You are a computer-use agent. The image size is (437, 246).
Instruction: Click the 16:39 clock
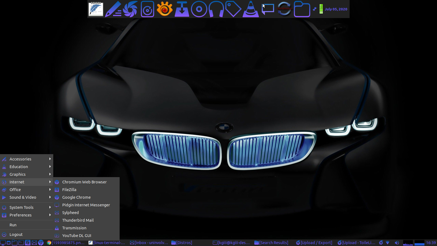[x=431, y=243]
